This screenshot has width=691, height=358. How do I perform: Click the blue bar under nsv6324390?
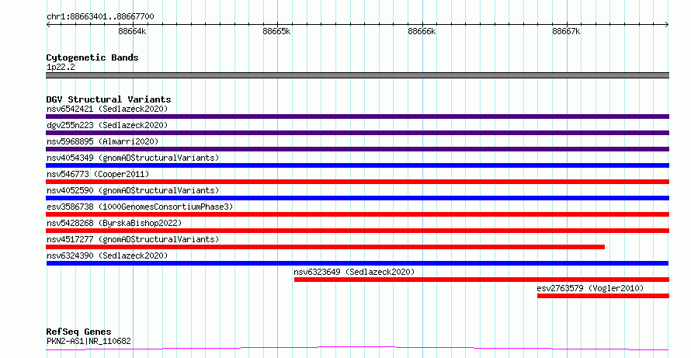click(357, 263)
